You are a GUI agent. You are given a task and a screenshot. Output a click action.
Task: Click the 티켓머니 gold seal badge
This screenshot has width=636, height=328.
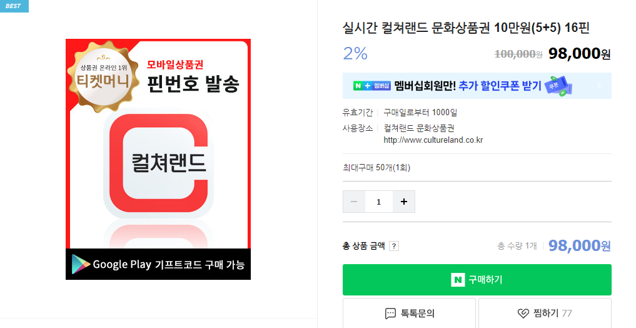click(x=103, y=76)
